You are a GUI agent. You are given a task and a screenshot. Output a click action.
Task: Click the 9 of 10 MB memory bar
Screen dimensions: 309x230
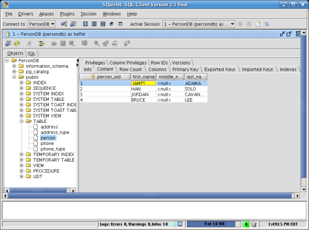tap(214, 224)
